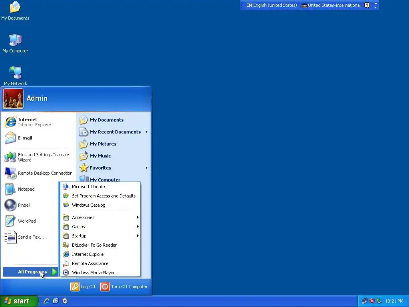Expand My Recent Documents submenu

pyautogui.click(x=114, y=132)
